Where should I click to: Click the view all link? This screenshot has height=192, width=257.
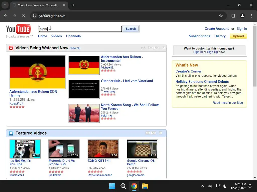75,48
